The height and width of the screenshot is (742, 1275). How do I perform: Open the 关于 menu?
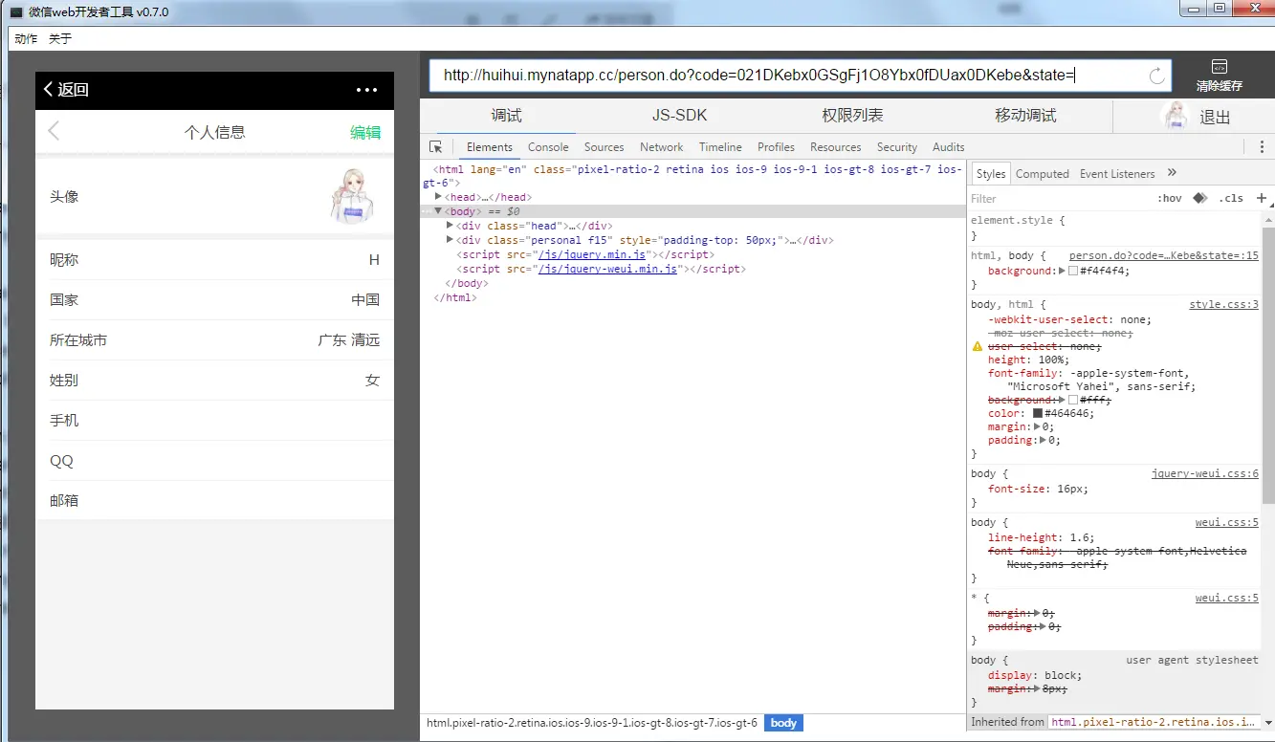[x=60, y=39]
